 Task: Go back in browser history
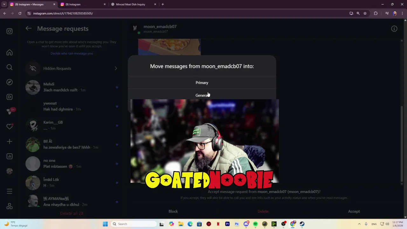pos(4,13)
